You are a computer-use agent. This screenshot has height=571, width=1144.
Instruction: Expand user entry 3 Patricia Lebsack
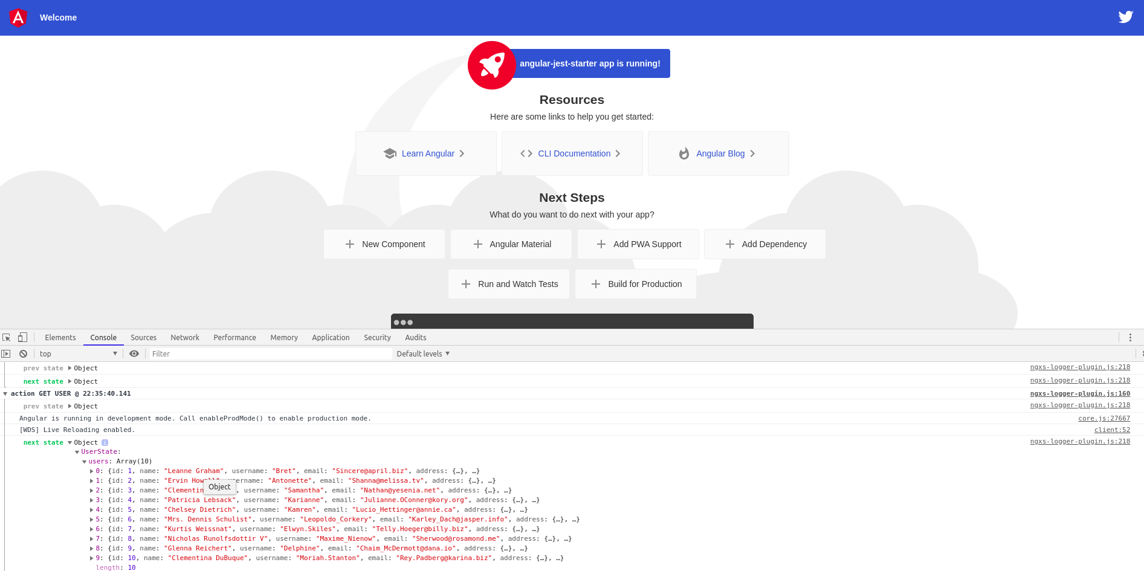pos(92,500)
